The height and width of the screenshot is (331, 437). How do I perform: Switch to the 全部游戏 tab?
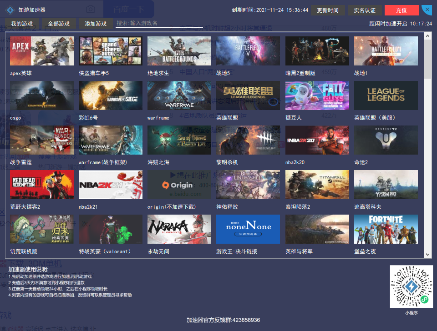tap(59, 24)
